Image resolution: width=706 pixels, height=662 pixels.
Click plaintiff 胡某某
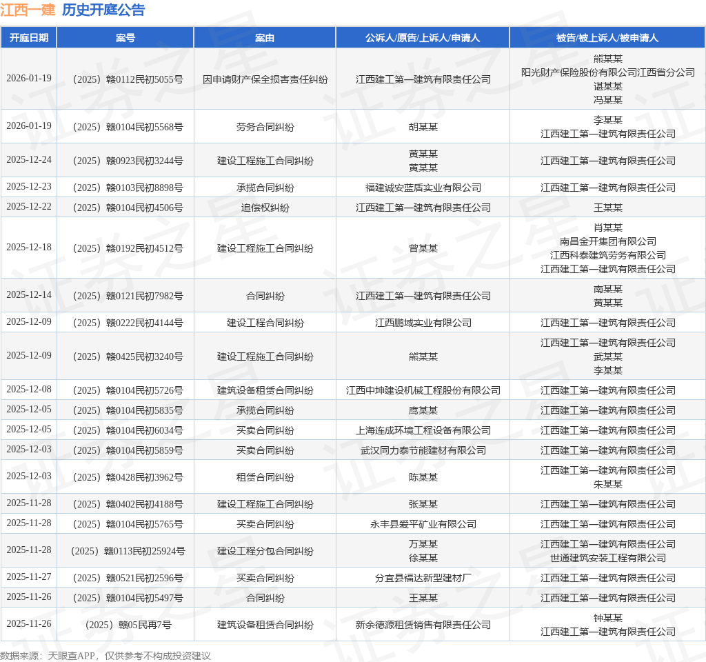pyautogui.click(x=423, y=127)
